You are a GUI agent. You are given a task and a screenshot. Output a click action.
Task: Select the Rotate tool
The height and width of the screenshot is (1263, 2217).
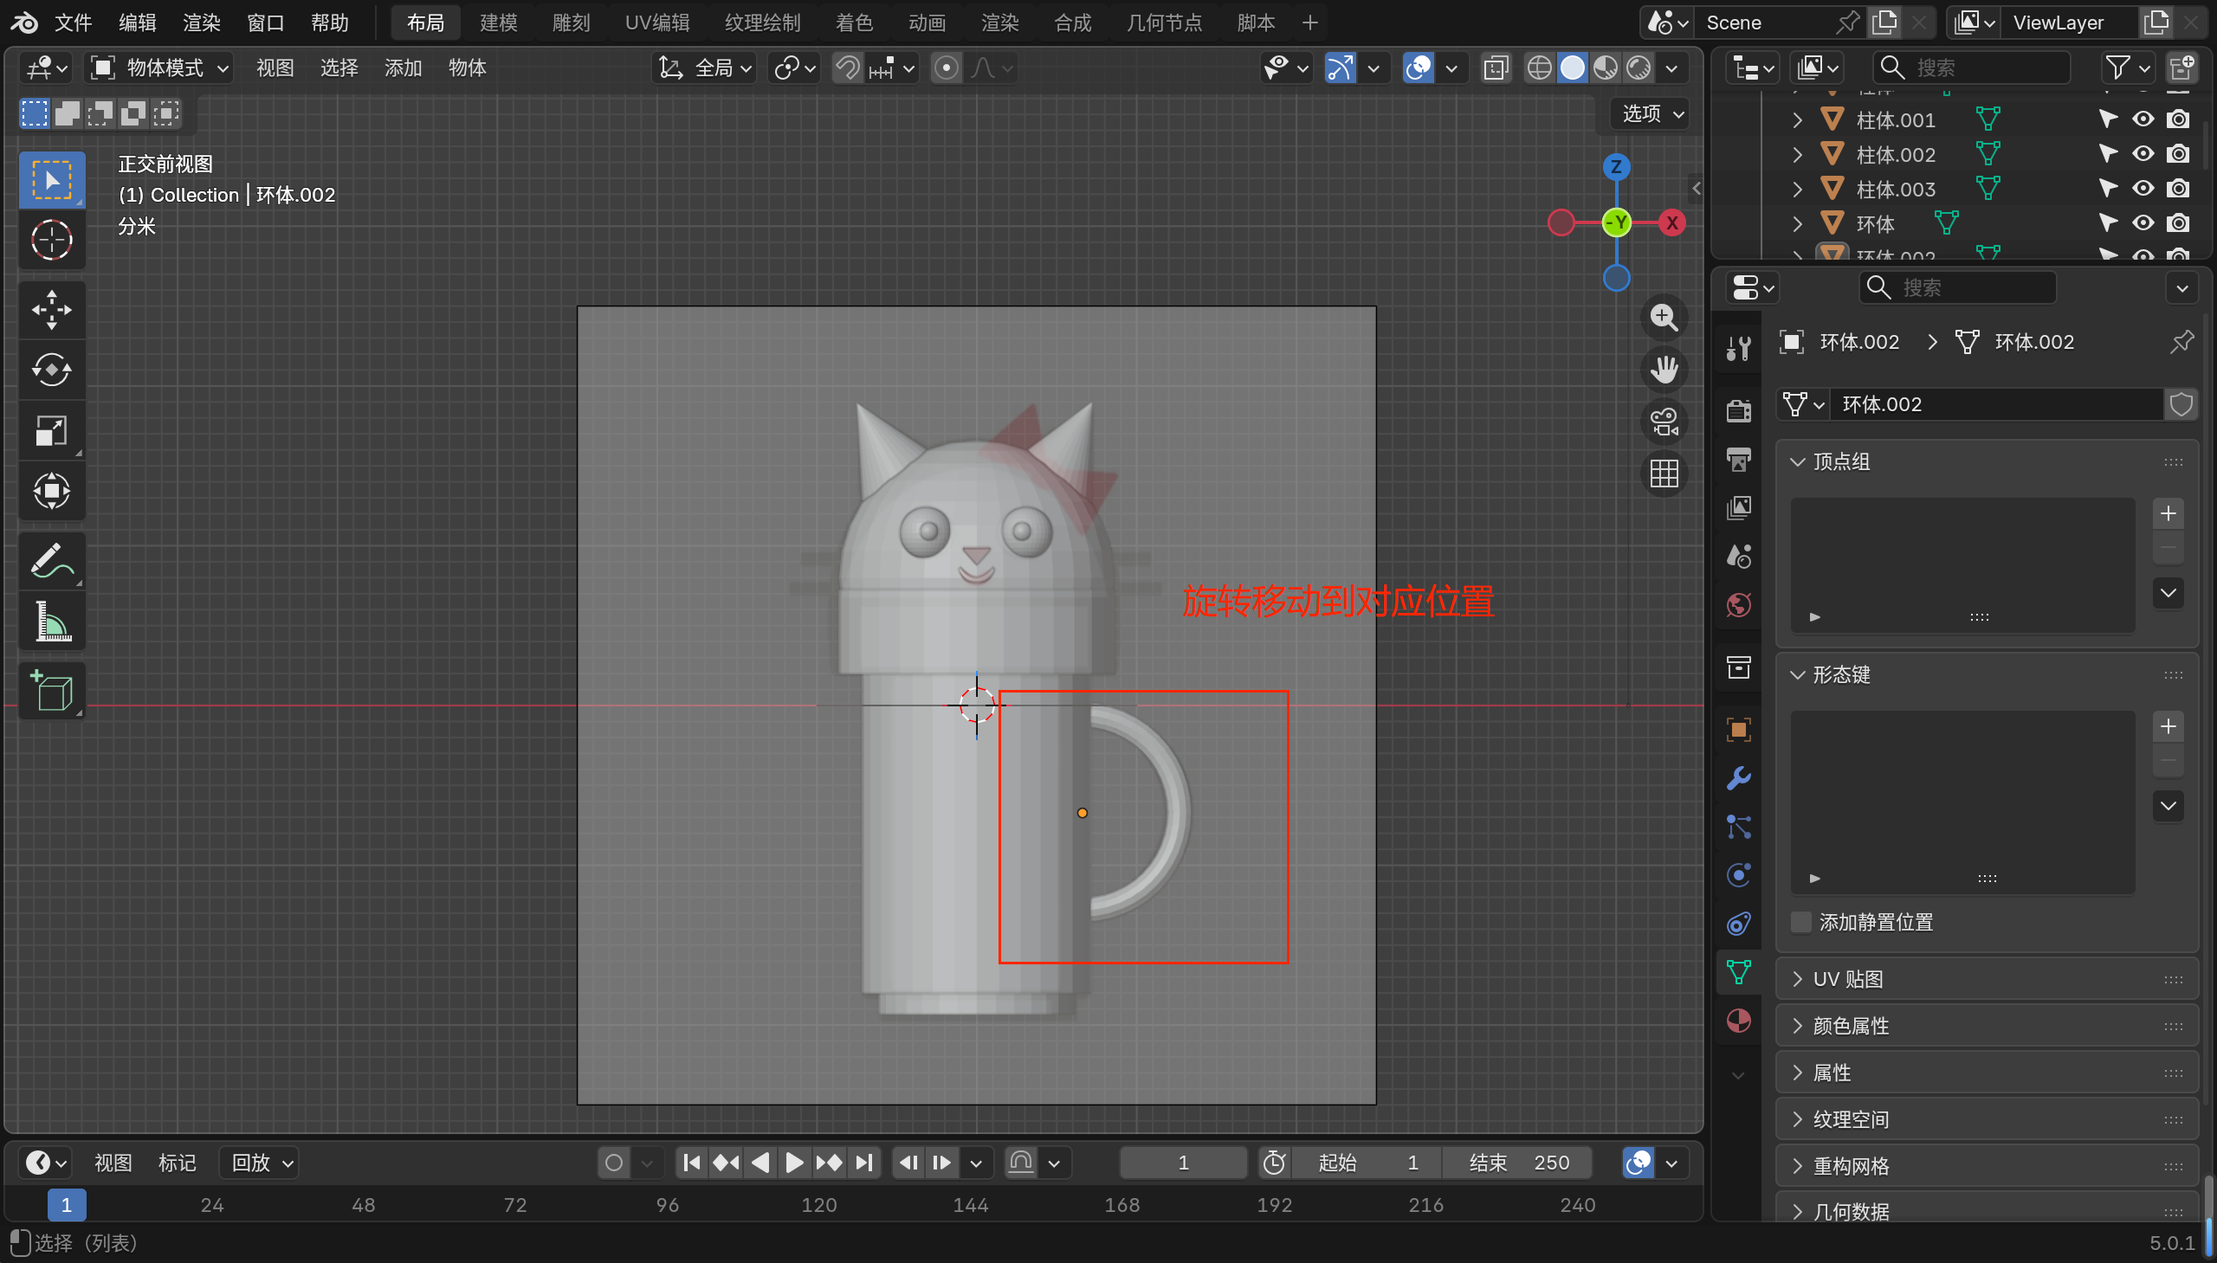tap(51, 371)
